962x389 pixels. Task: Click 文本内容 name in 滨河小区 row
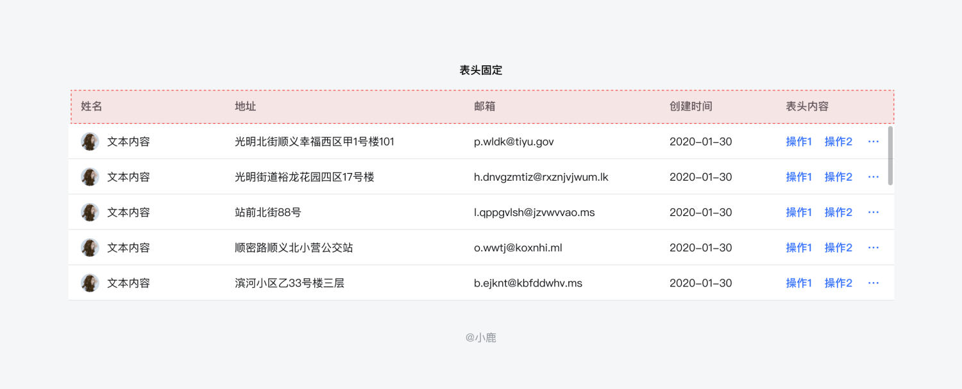point(128,283)
